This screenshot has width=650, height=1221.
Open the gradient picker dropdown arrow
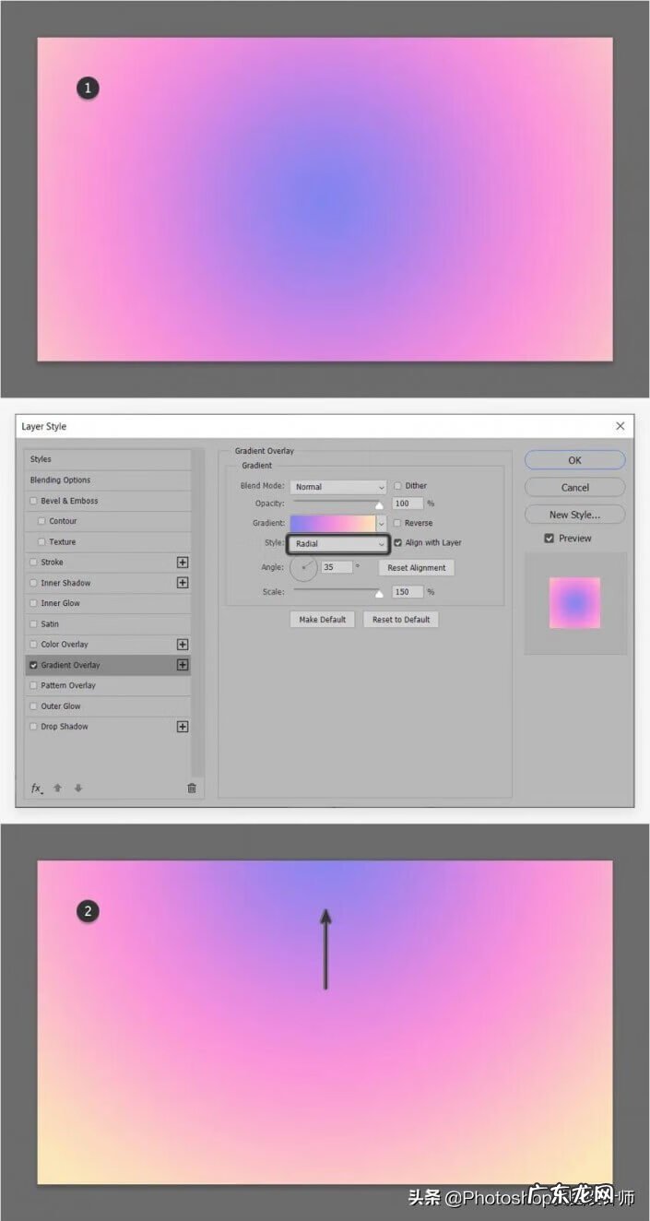[x=382, y=523]
